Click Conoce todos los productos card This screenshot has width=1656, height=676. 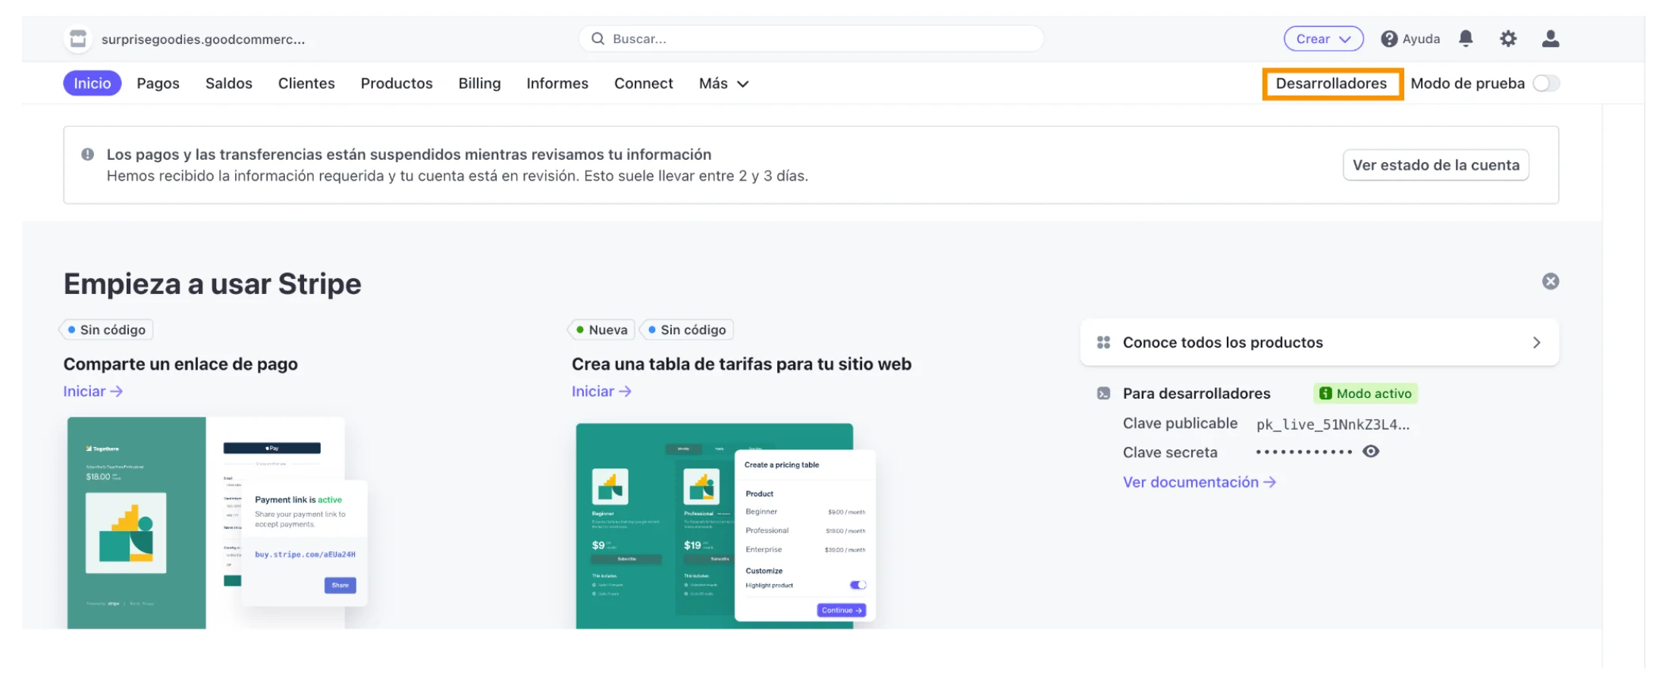tap(1319, 343)
